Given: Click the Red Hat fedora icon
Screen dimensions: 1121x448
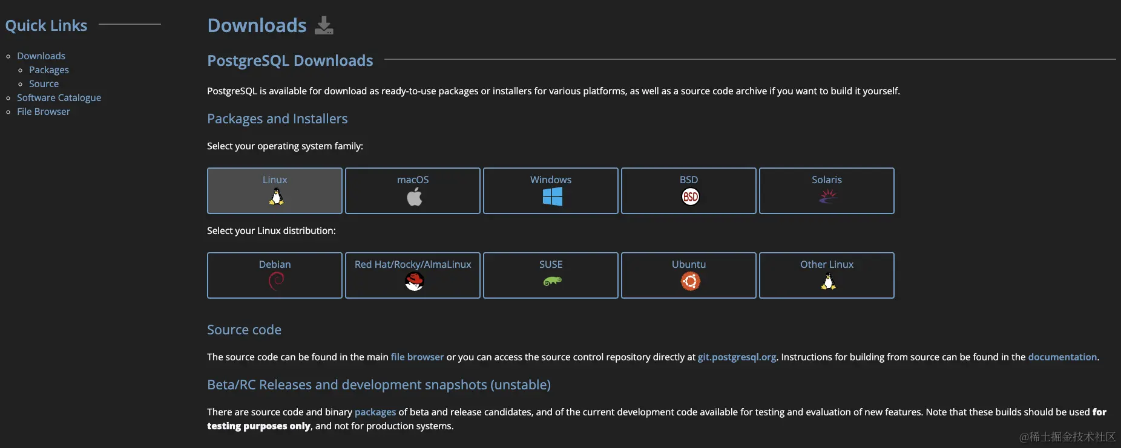Looking at the screenshot, I should click(414, 281).
